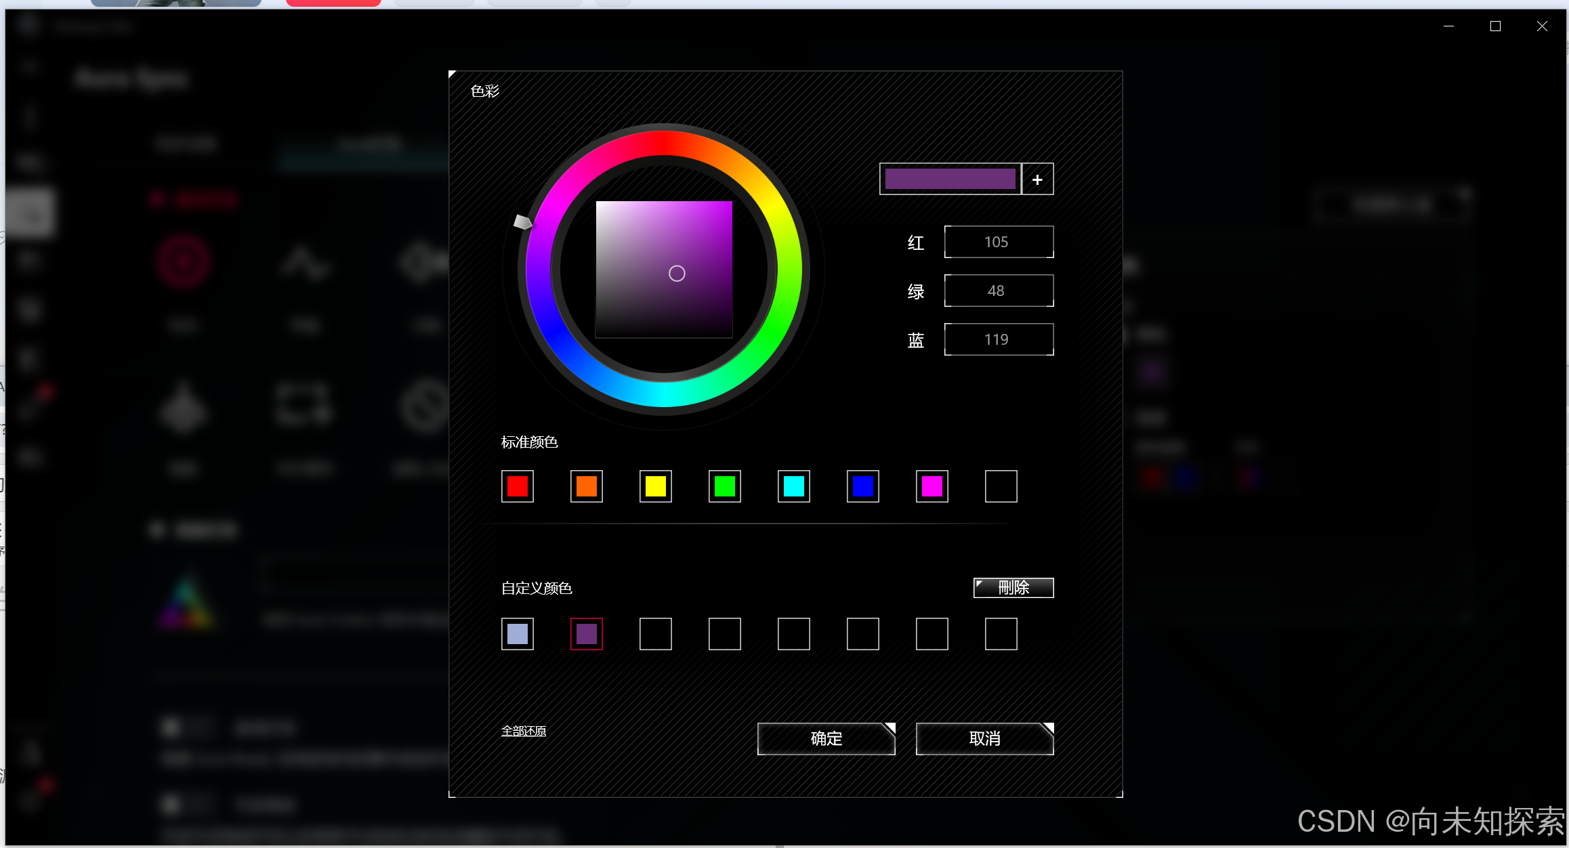
Task: Confirm with the 确定 button
Action: coord(826,738)
